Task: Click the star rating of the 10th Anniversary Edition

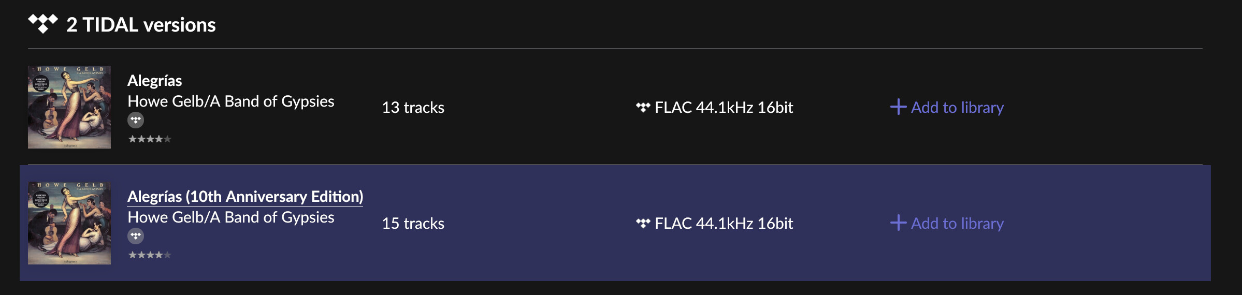Action: pyautogui.click(x=150, y=255)
